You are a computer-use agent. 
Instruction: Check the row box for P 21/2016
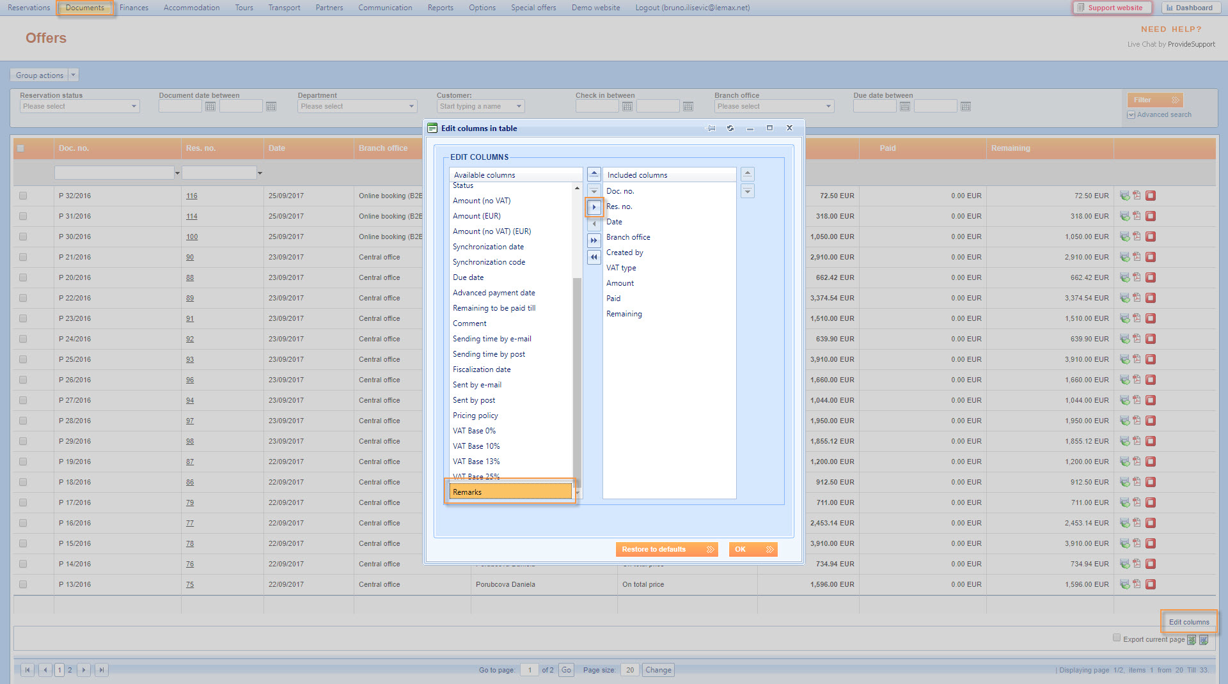23,257
